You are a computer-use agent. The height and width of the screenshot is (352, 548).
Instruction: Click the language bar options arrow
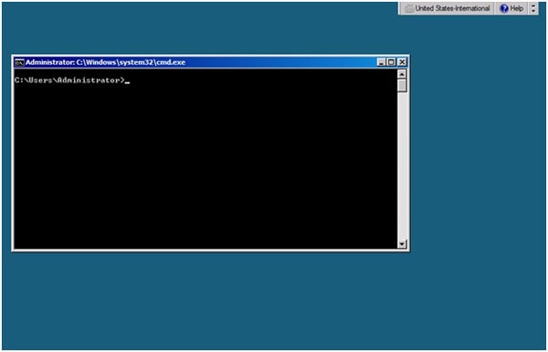pyautogui.click(x=533, y=8)
